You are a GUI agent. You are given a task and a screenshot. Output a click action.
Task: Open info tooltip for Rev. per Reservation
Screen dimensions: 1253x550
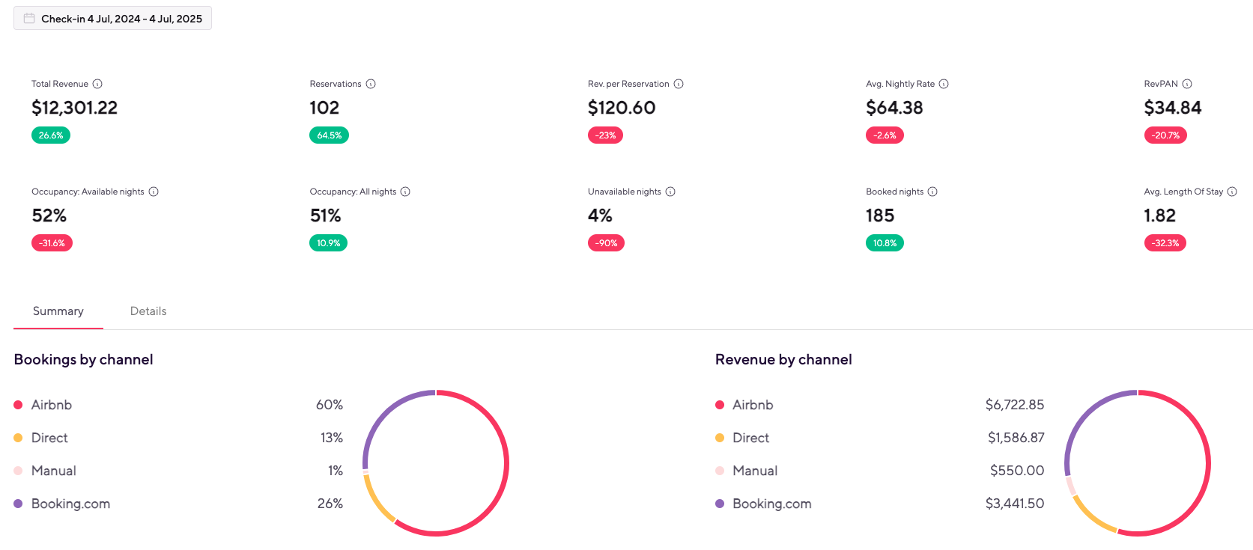679,84
